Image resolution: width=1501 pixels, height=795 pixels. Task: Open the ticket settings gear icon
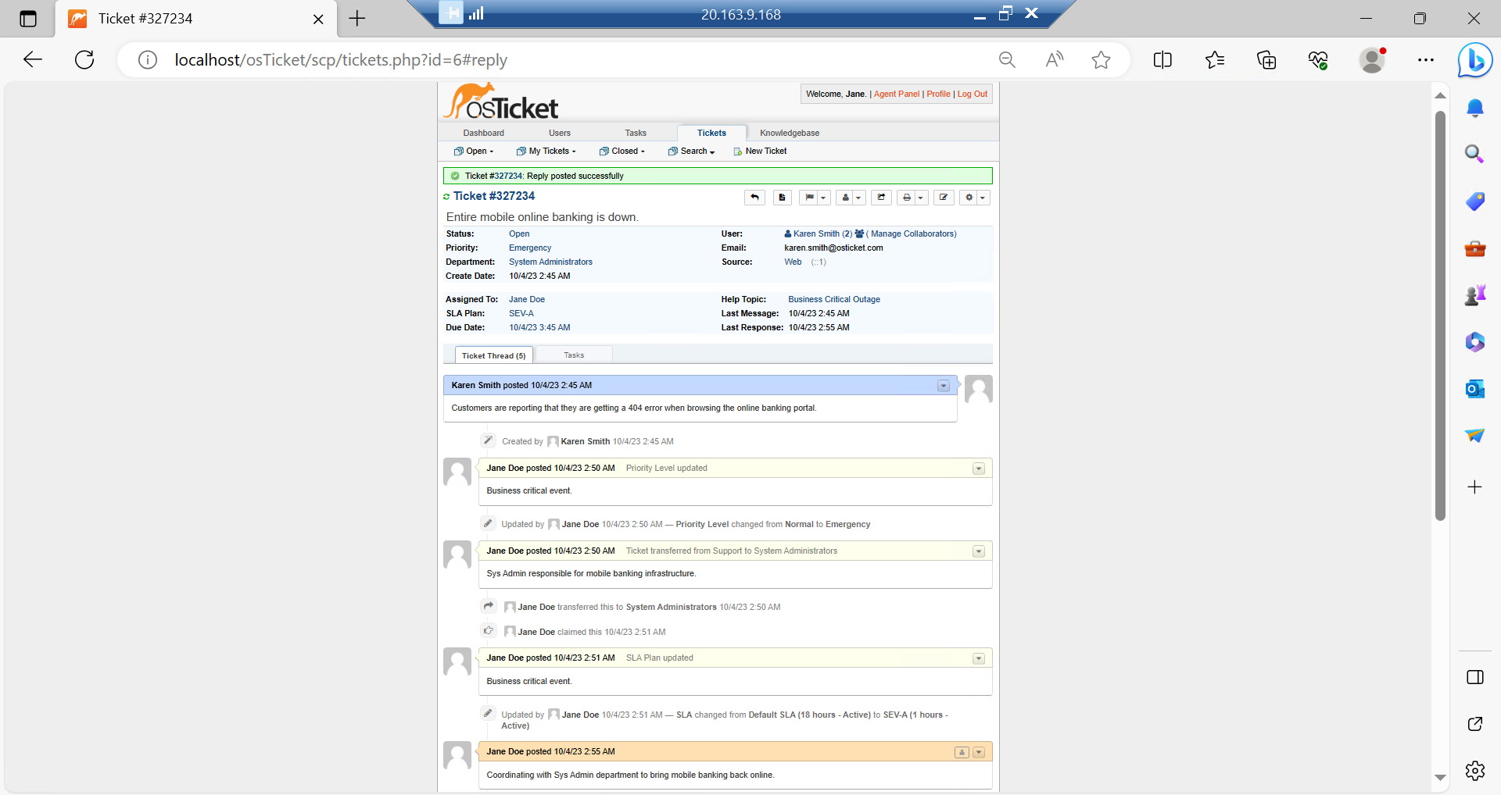[969, 198]
